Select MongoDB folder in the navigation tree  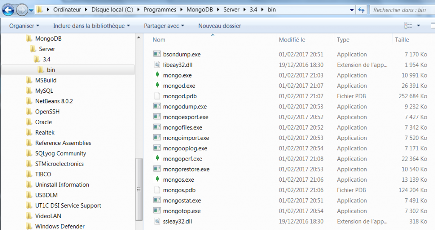click(48, 39)
